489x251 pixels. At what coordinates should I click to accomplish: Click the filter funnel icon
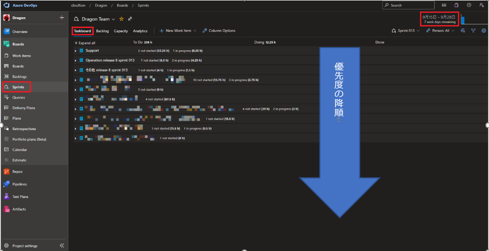click(x=473, y=31)
